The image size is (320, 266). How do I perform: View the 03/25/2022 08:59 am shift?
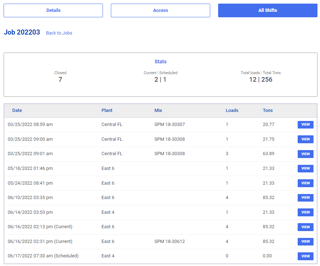tap(305, 125)
